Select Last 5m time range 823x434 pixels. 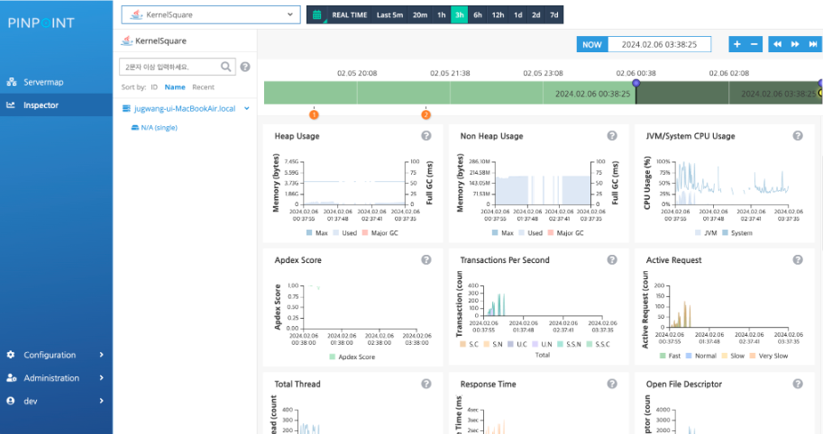pyautogui.click(x=390, y=14)
